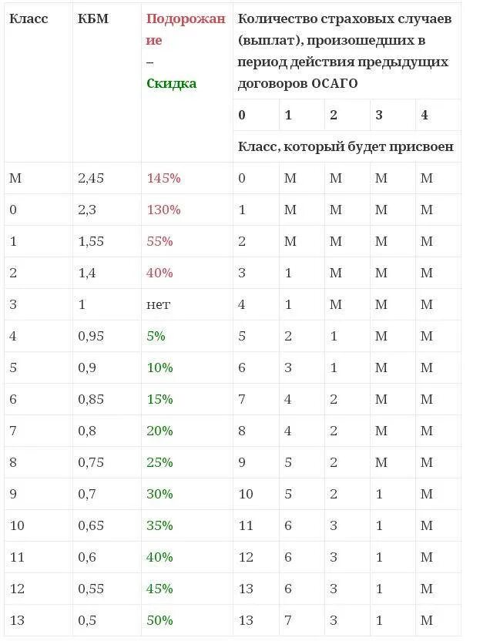Click the 5% discount cell

[156, 336]
